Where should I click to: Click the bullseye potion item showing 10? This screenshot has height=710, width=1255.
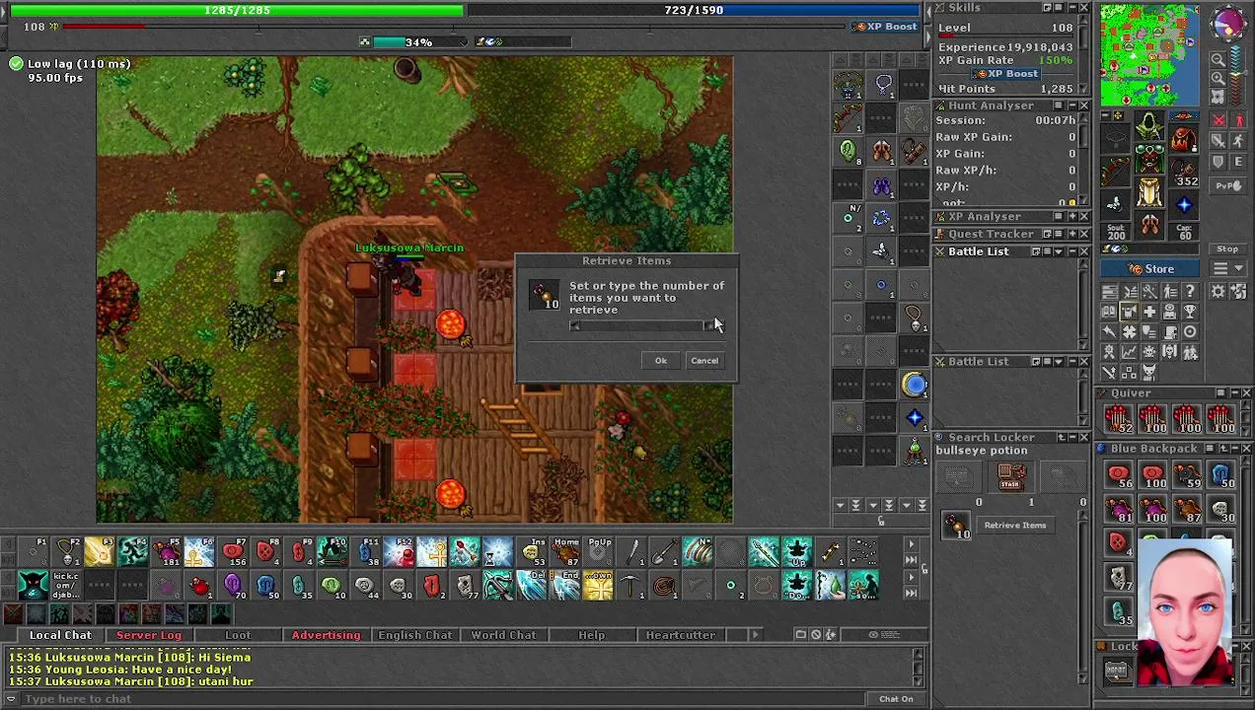(x=956, y=526)
